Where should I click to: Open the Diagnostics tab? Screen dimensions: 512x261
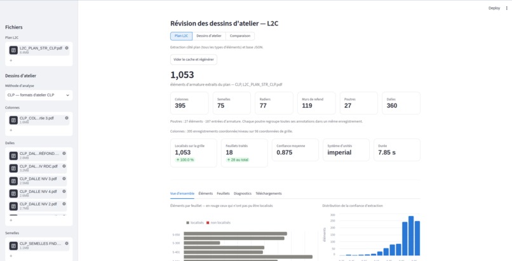click(243, 194)
